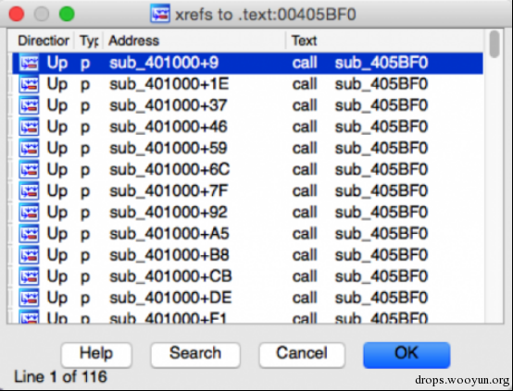Click the icon in the sub_401000+59 row
This screenshot has height=391, width=513.
[29, 148]
